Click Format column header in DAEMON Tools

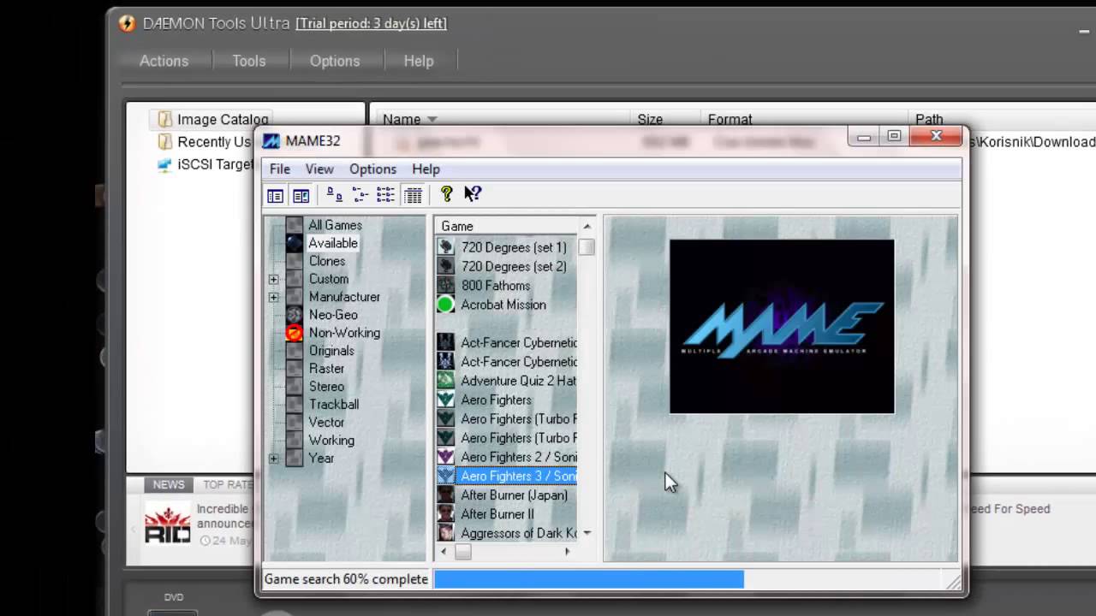(730, 120)
